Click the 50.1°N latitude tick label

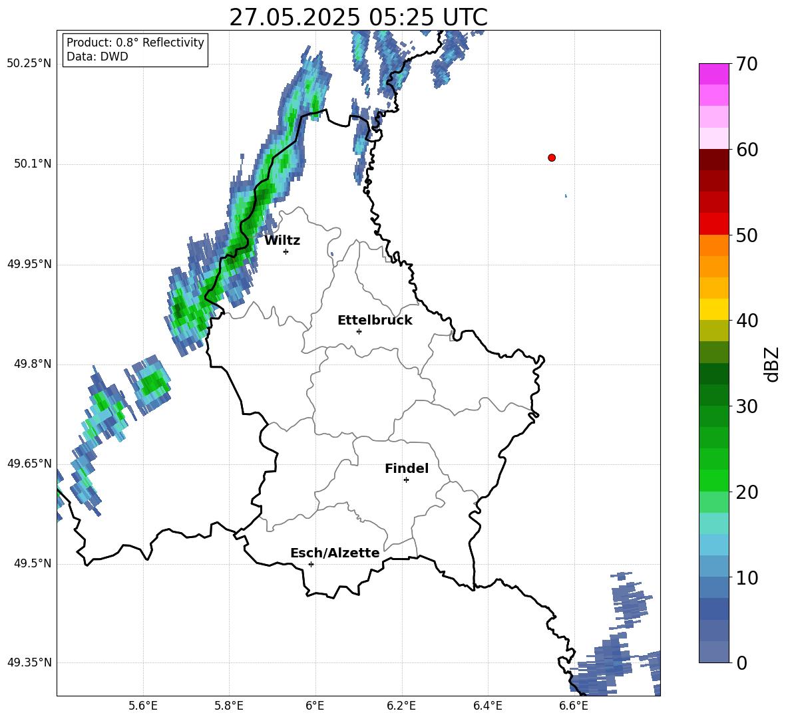click(32, 164)
